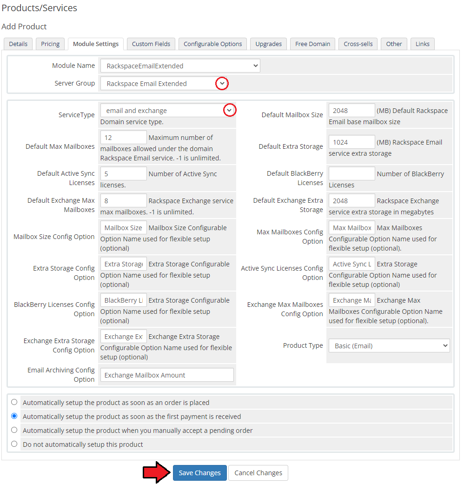Select do not automatically setup this product
The image size is (464, 491).
(x=14, y=444)
